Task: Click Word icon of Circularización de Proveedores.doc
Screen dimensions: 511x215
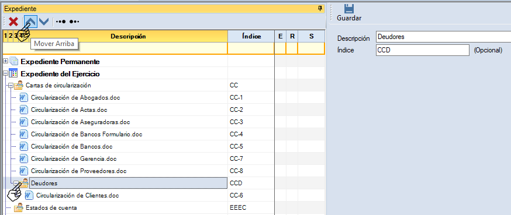Action: pyautogui.click(x=24, y=171)
